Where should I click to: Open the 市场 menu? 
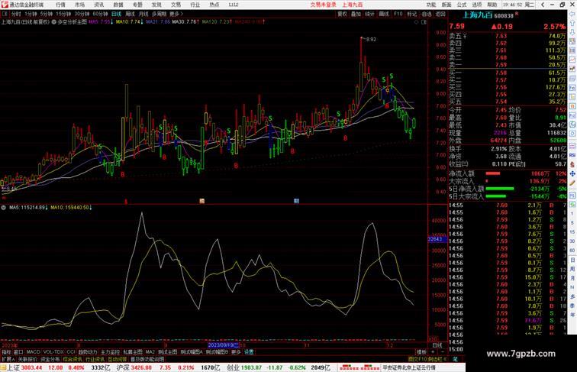point(79,5)
